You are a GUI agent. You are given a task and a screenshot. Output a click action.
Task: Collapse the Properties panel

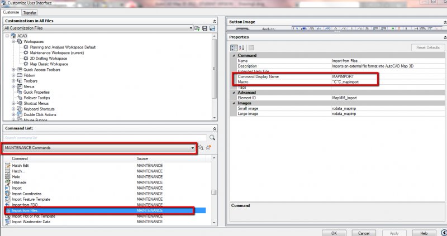click(x=445, y=37)
